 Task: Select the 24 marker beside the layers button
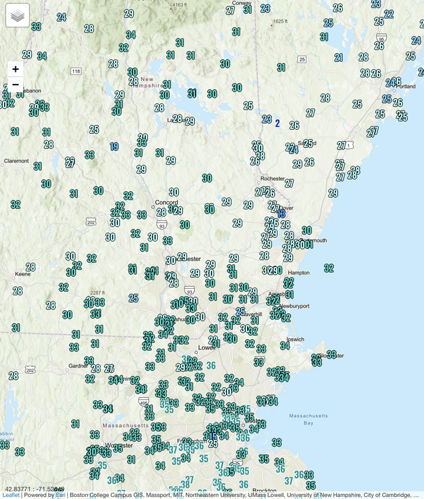point(61,17)
